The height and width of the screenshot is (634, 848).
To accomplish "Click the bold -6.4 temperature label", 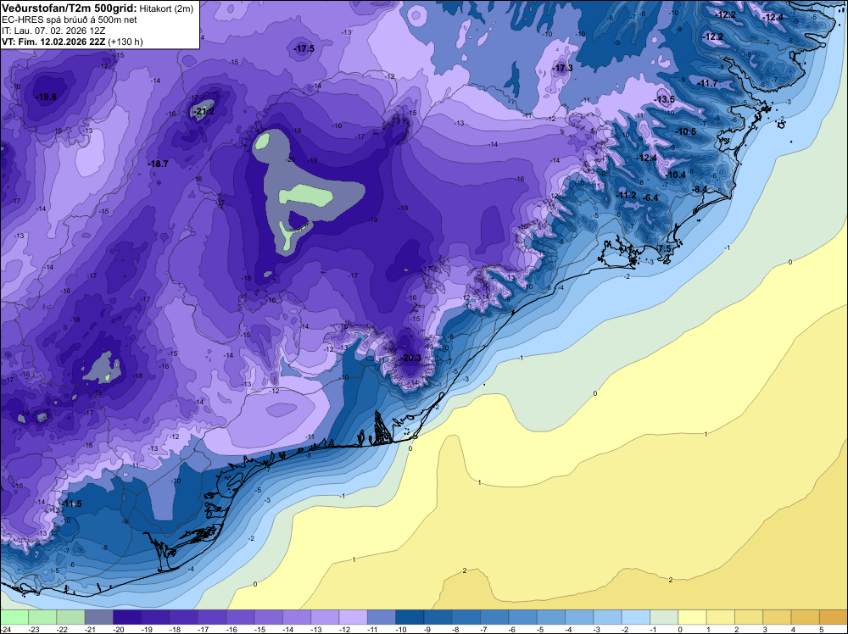I will tap(650, 197).
